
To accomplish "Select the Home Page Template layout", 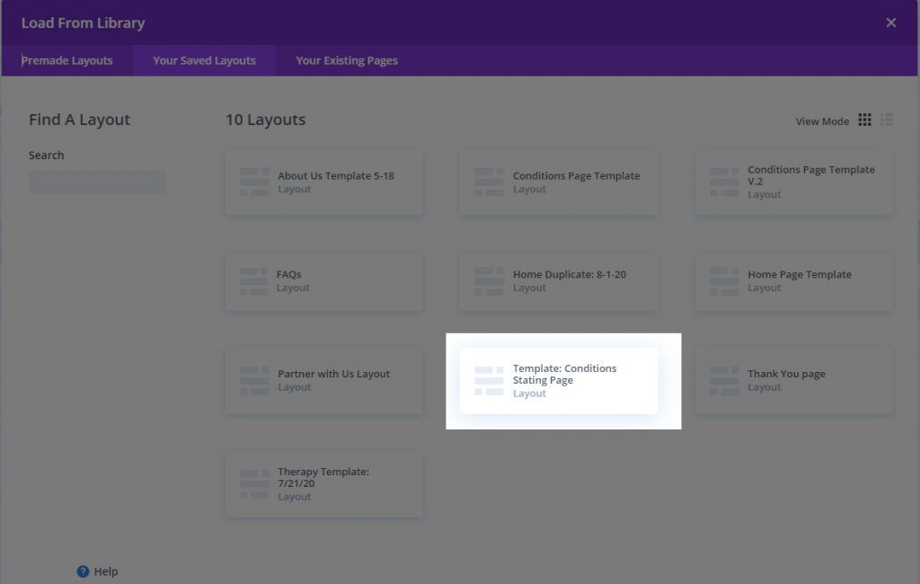I will click(x=794, y=281).
